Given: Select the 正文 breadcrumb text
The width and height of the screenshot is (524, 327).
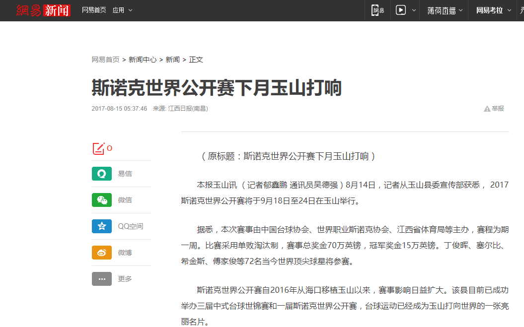Looking at the screenshot, I should pos(196,60).
